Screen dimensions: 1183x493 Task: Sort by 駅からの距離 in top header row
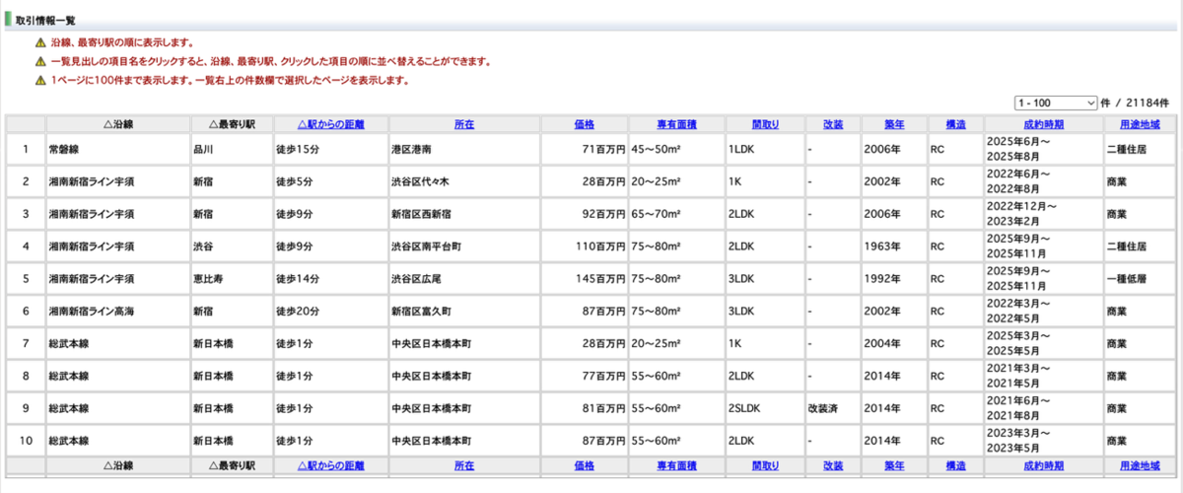[330, 124]
